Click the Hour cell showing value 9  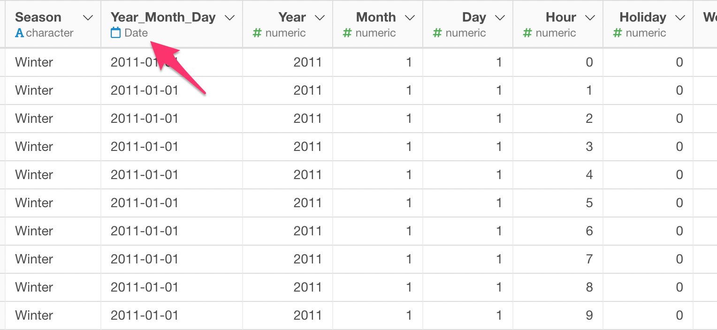pos(558,315)
